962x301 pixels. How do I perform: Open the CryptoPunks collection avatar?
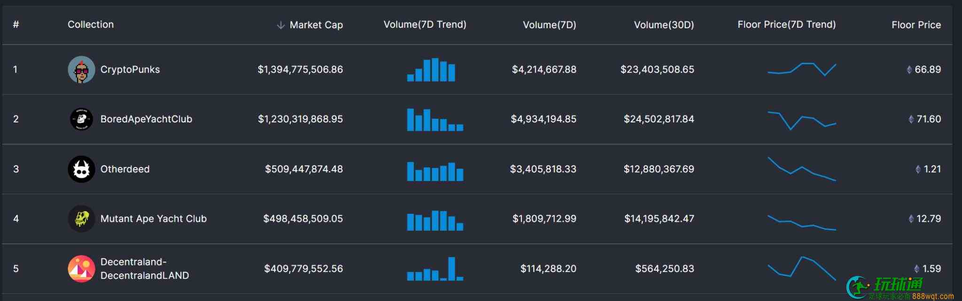[x=81, y=69]
